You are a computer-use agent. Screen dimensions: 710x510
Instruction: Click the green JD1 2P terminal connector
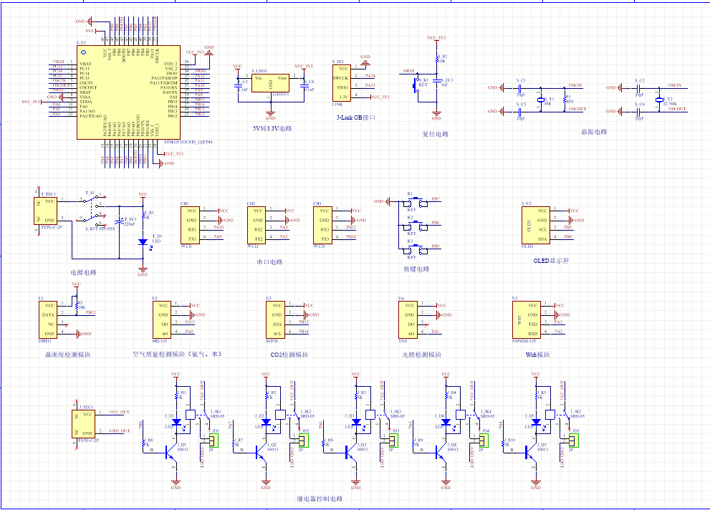(213, 441)
